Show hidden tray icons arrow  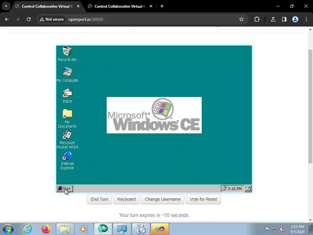click(x=260, y=229)
